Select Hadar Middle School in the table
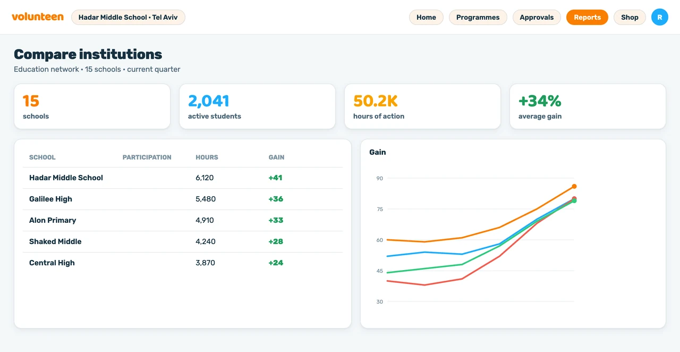Screen dimensions: 680x352 pyautogui.click(x=66, y=178)
